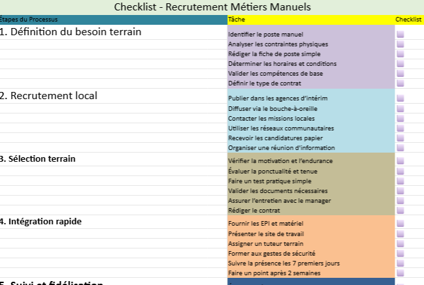Toggle checkbox for Diffuser via le bouche-à-oreille

pyautogui.click(x=400, y=108)
